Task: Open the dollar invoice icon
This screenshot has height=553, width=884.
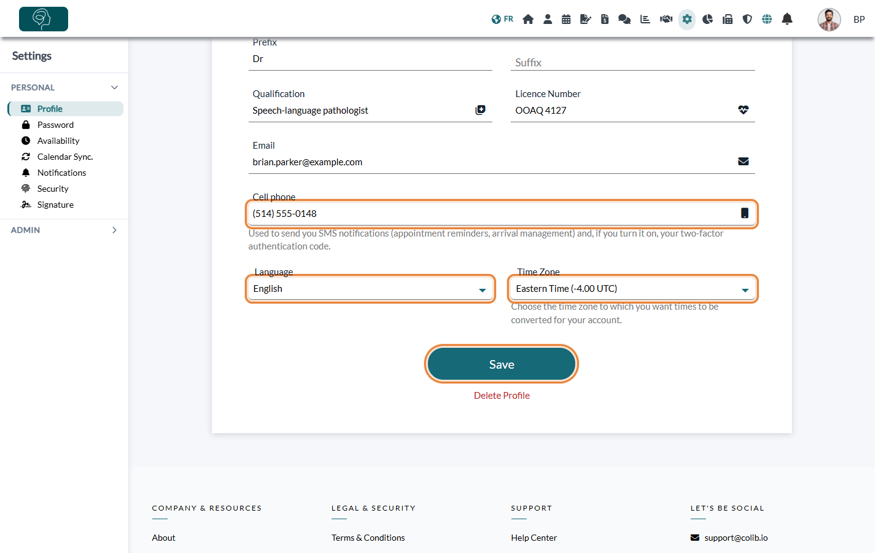Action: pos(605,19)
